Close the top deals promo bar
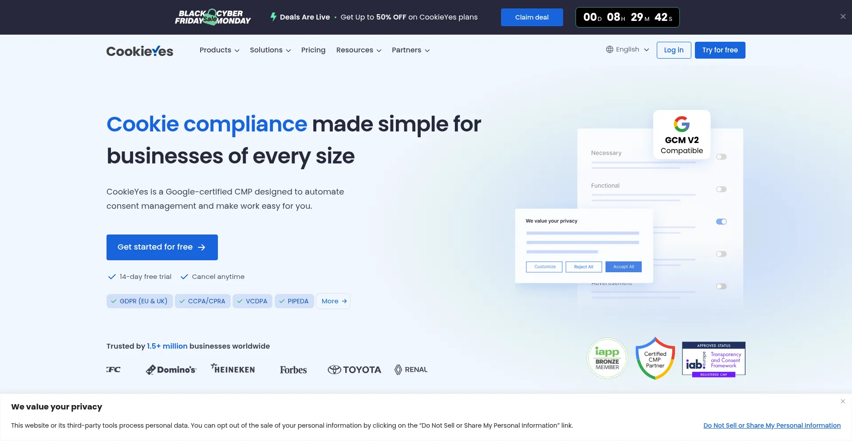This screenshot has height=441, width=852. (843, 16)
